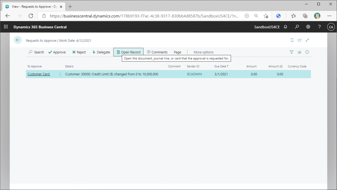337x190 pixels.
Task: Open the settings gear icon
Action: tap(308, 27)
